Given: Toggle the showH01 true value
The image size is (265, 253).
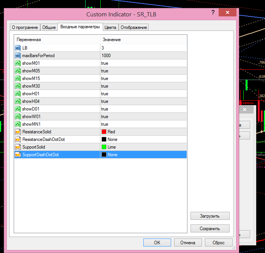Looking at the screenshot, I should pyautogui.click(x=105, y=94).
